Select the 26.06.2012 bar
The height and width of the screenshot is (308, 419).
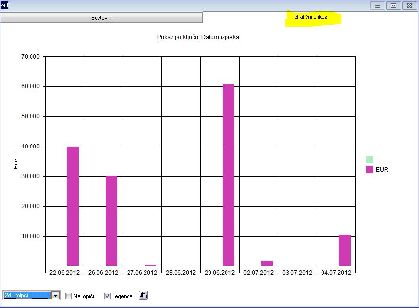112,221
